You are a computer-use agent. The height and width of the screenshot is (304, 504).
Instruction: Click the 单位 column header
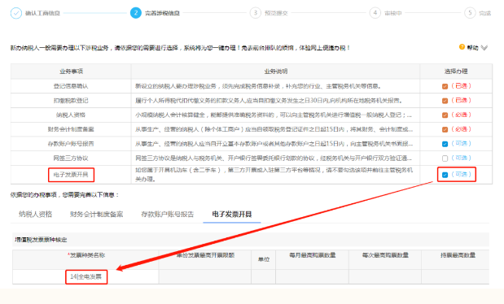tap(264, 259)
